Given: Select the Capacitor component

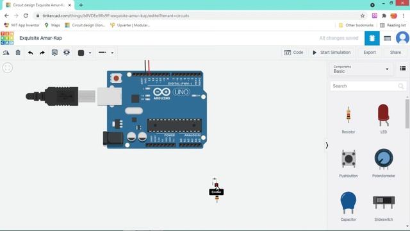Looking at the screenshot, I should (x=348, y=207).
